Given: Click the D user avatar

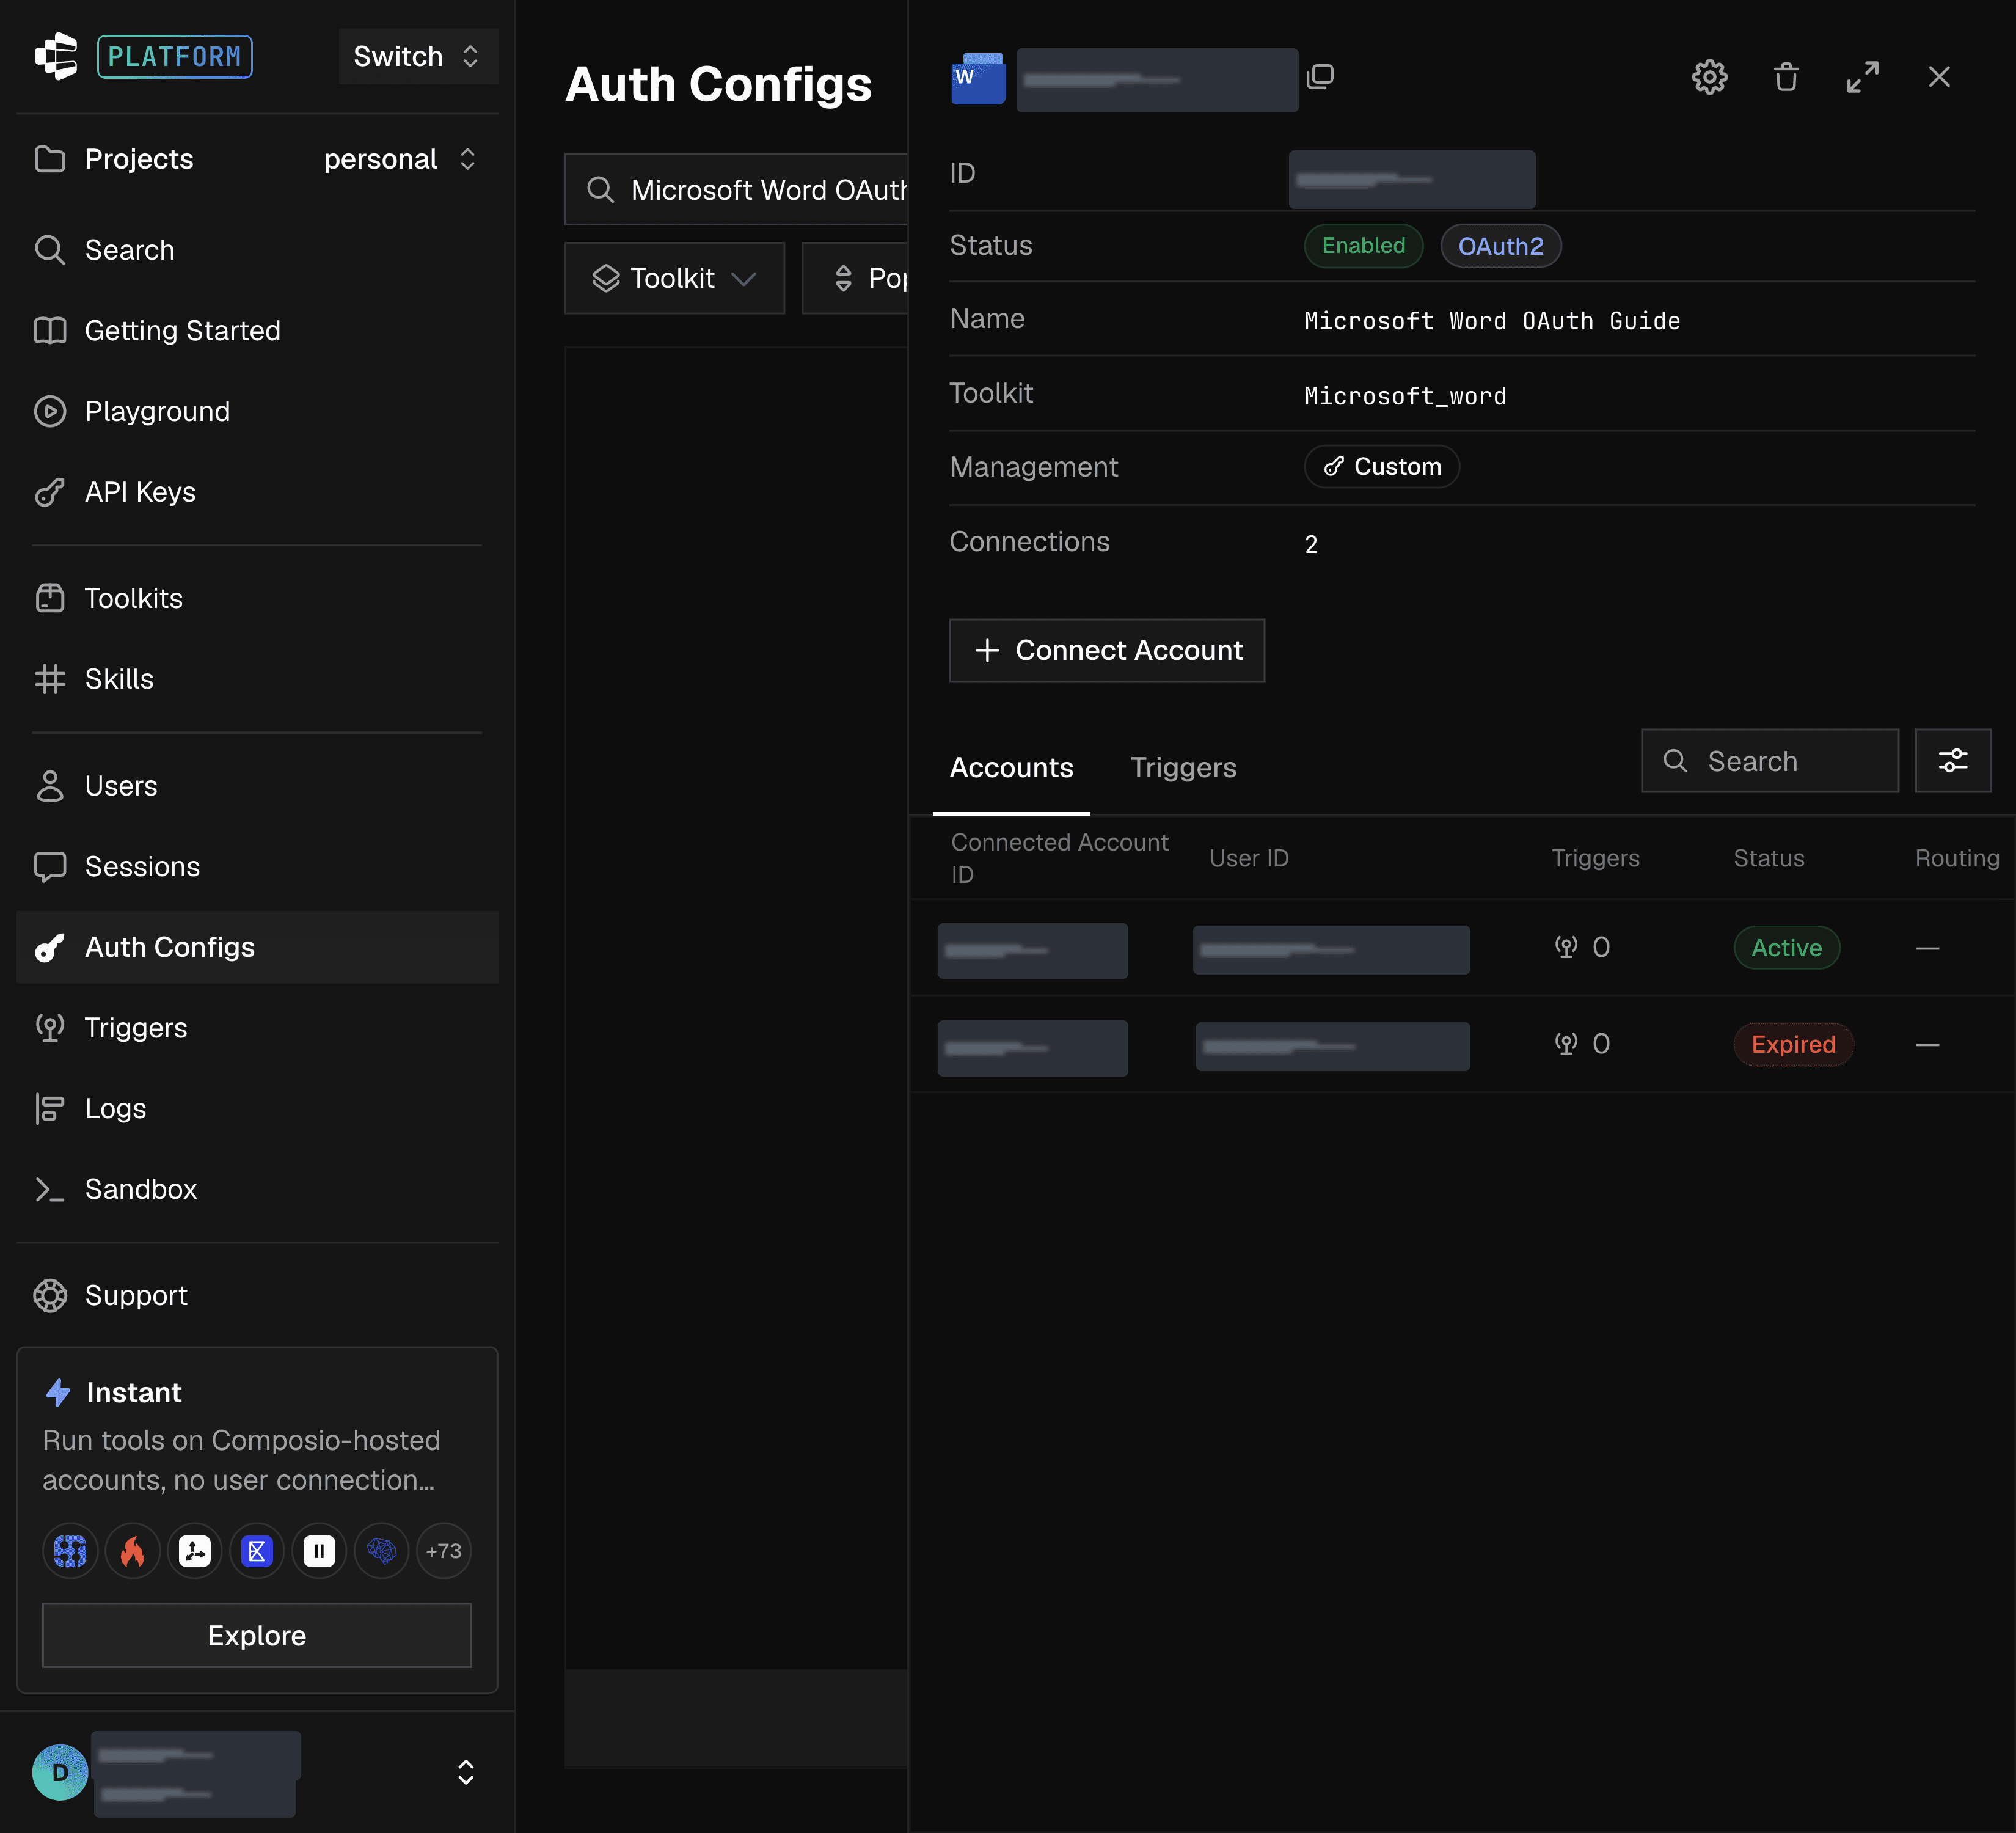Looking at the screenshot, I should tap(60, 1772).
